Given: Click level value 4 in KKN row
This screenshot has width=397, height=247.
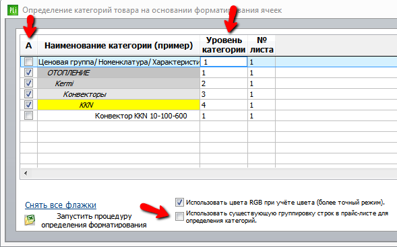Looking at the screenshot, I should (224, 105).
